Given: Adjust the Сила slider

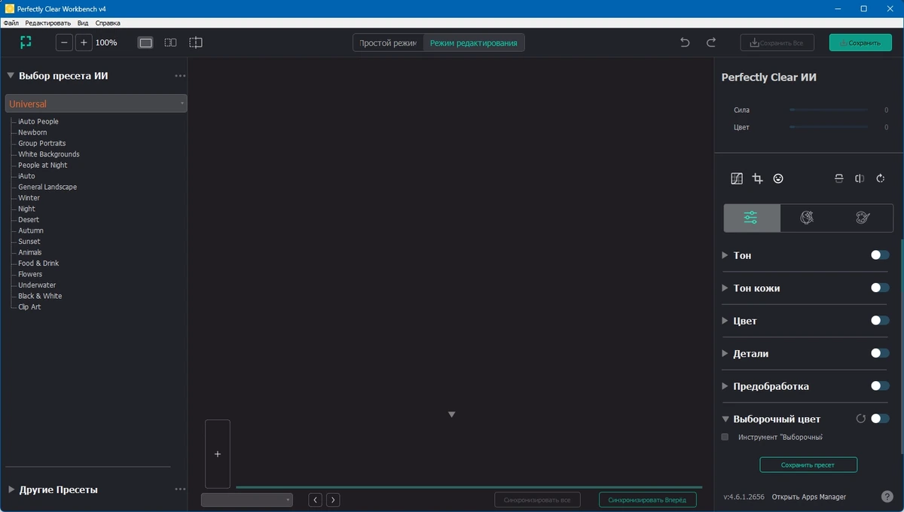Looking at the screenshot, I should pos(829,110).
